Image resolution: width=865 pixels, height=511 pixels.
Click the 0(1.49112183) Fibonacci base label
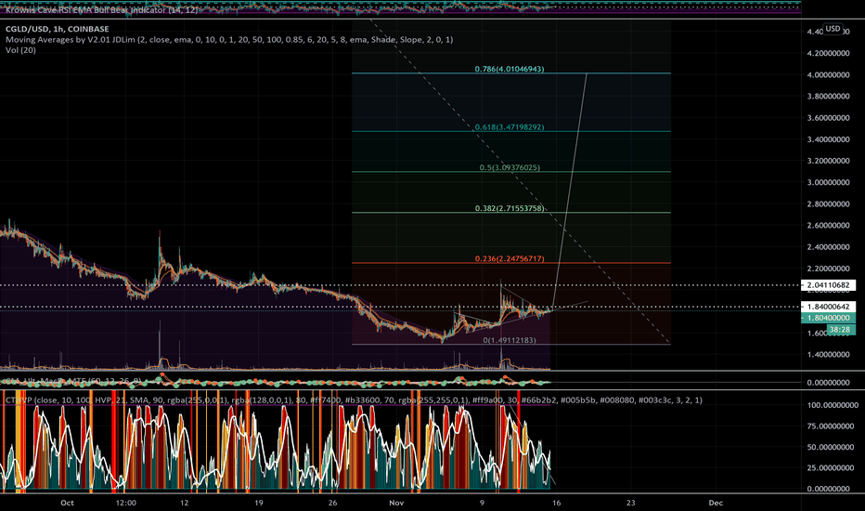510,340
